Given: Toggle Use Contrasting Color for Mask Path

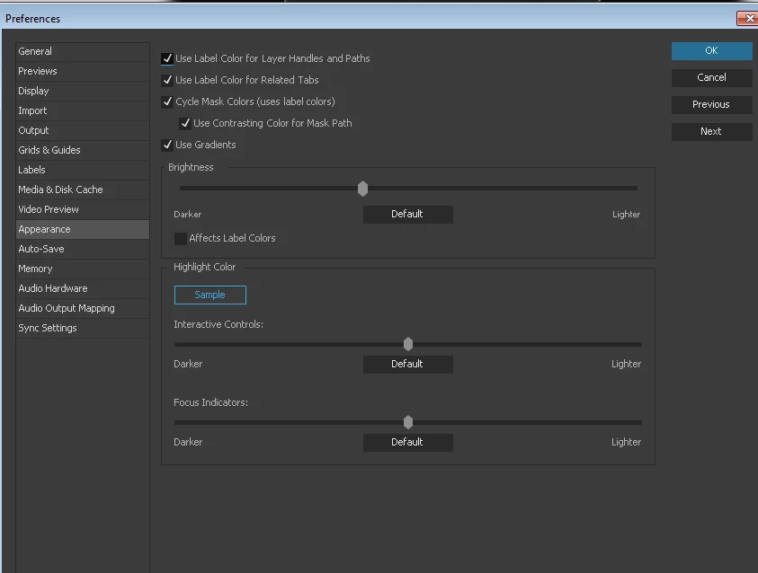Looking at the screenshot, I should coord(185,123).
